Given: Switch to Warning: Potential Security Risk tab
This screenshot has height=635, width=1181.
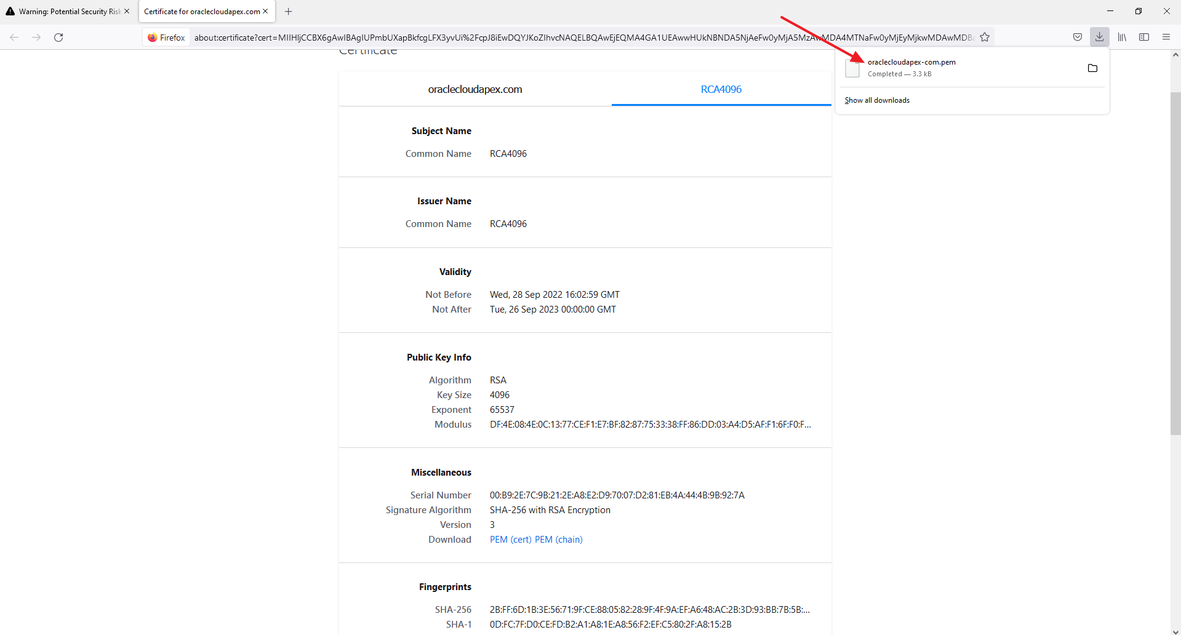Looking at the screenshot, I should (x=68, y=12).
